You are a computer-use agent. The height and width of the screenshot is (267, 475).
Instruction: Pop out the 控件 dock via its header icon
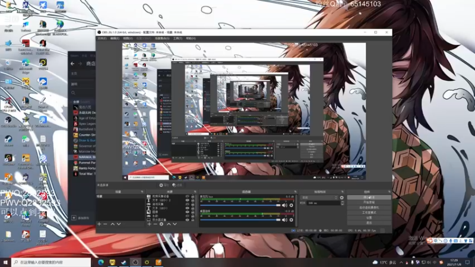click(389, 192)
